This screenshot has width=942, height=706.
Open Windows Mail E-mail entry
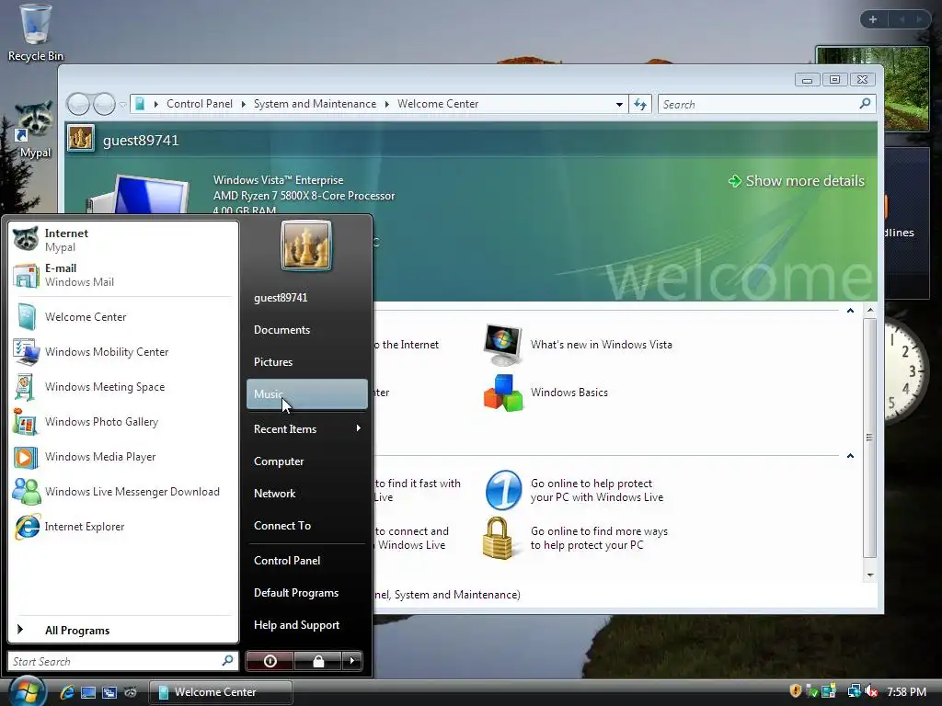click(x=123, y=275)
